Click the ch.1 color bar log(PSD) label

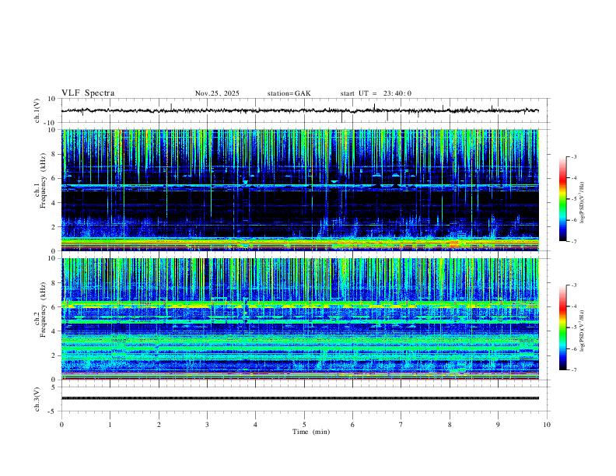582,202
